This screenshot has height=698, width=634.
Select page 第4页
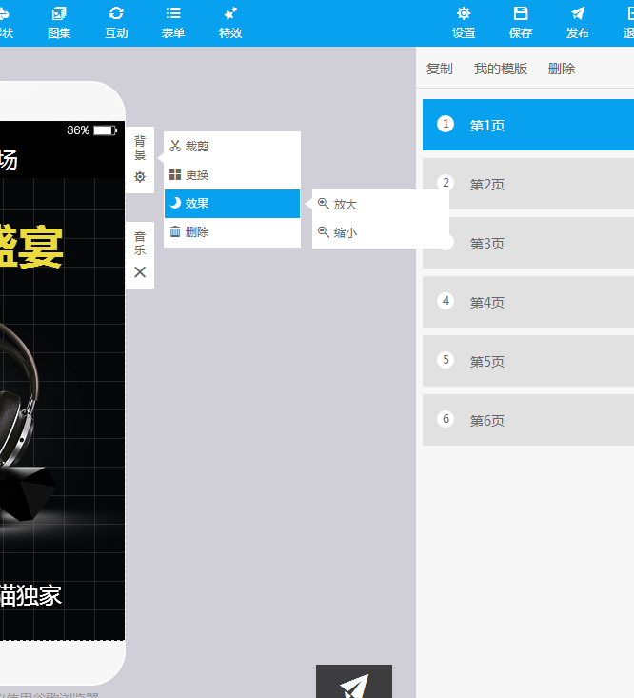[x=528, y=302]
